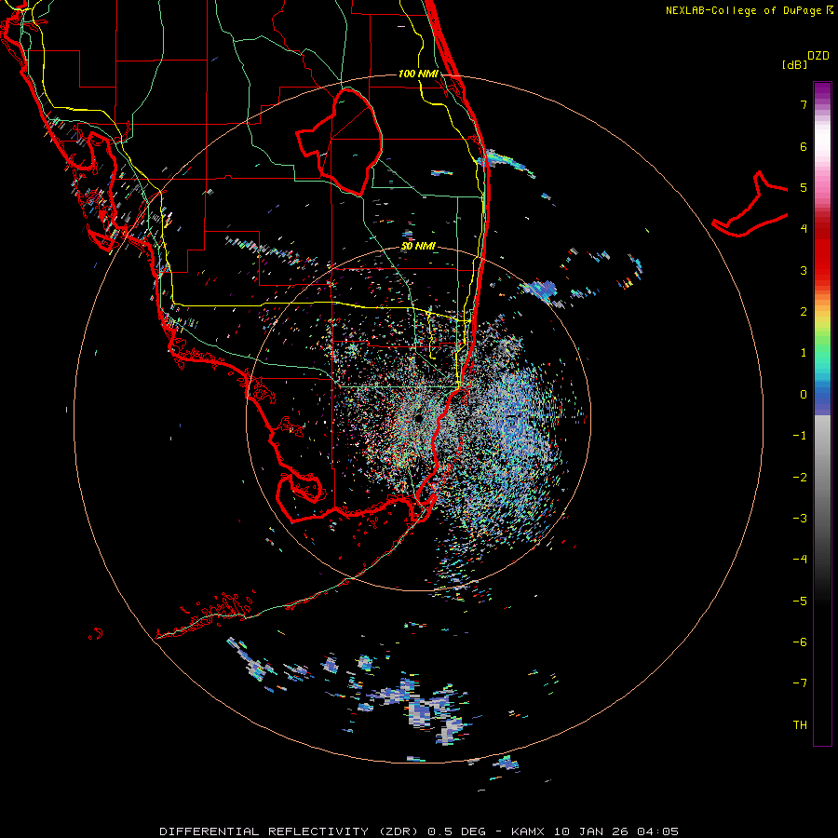This screenshot has width=838, height=838.
Task: Click the TH threshold label on legend
Action: 800,725
